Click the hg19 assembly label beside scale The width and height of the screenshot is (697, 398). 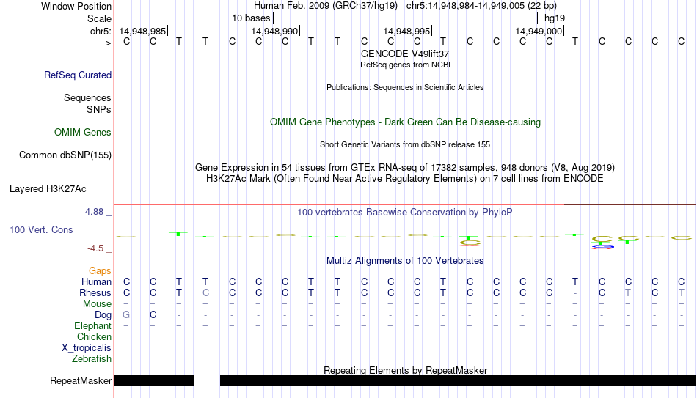[x=555, y=18]
